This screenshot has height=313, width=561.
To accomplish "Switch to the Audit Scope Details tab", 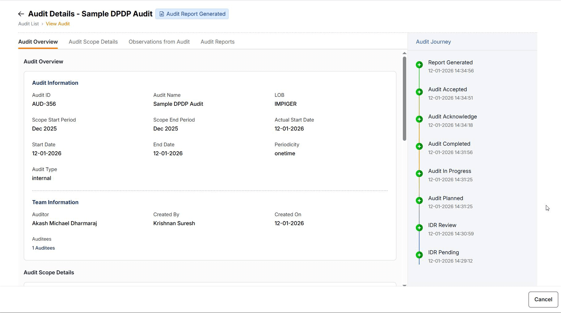I will coord(93,42).
